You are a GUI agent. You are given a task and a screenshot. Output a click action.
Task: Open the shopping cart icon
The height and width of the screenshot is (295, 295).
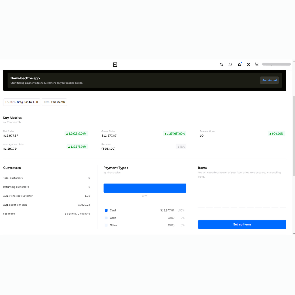coord(257,65)
